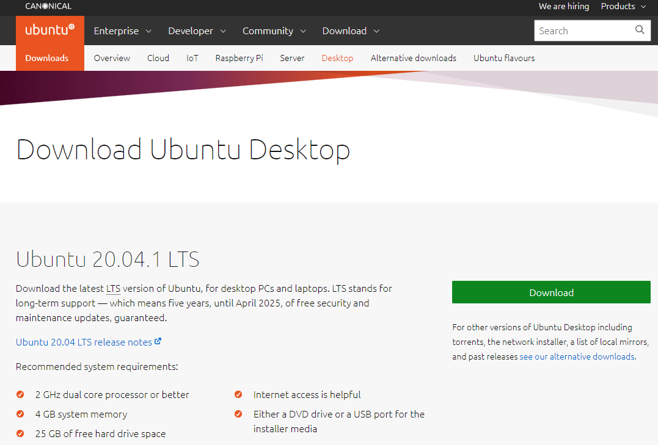Image resolution: width=658 pixels, height=445 pixels.
Task: Click the green Download button
Action: (551, 292)
